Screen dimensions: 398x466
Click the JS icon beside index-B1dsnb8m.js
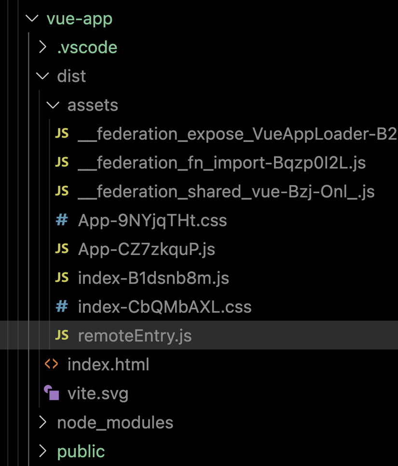tap(62, 277)
